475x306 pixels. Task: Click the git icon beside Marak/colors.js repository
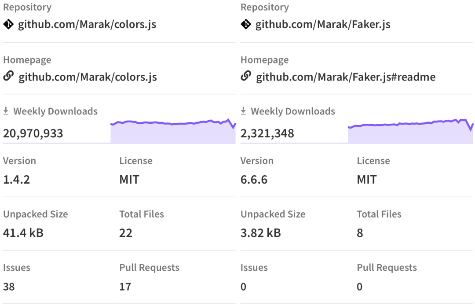(8, 24)
